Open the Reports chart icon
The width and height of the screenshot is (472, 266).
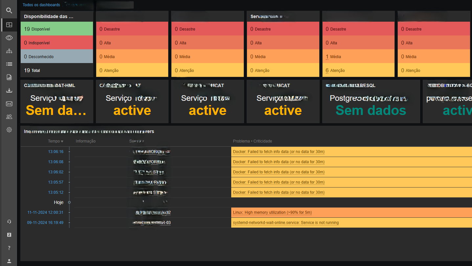tap(9, 77)
